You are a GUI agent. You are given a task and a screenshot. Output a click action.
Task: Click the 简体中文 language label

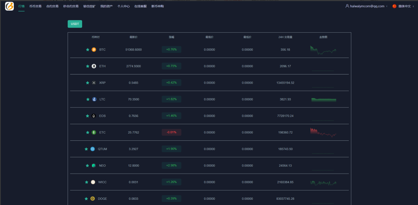pyautogui.click(x=404, y=6)
